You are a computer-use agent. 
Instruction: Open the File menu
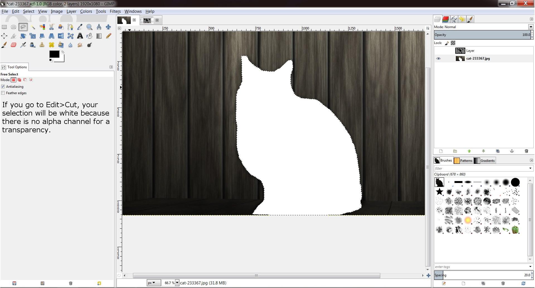tap(5, 11)
